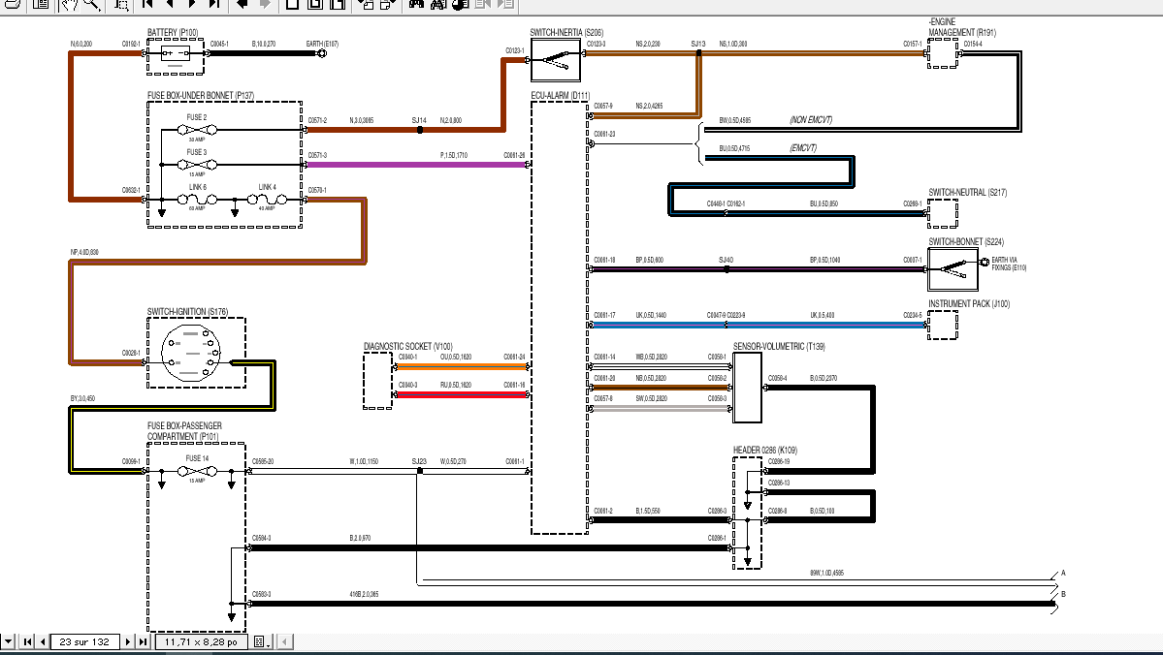Open the page layout dropdown in status bar

click(261, 641)
